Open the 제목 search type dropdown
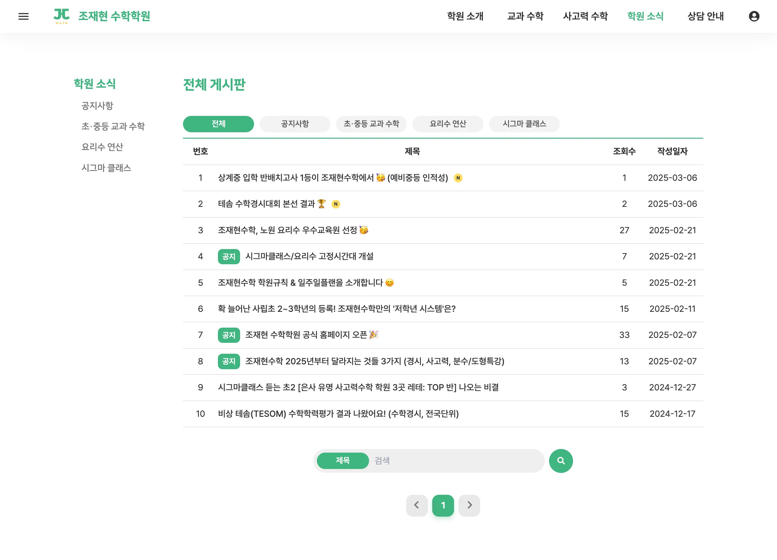 click(x=343, y=461)
